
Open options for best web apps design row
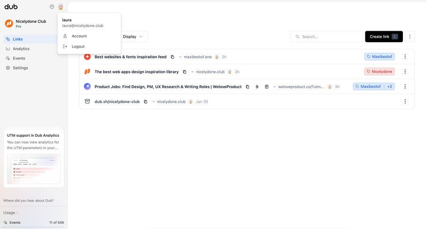tap(405, 71)
